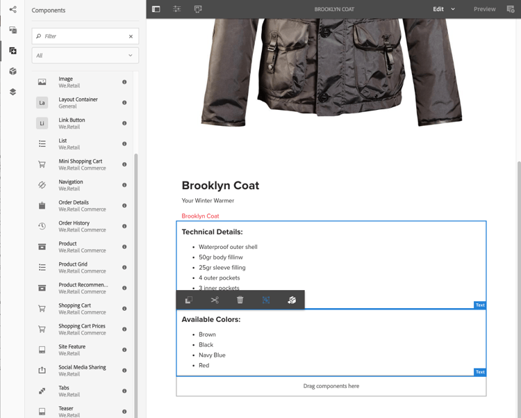Click the Brooklyn Coat heading
The height and width of the screenshot is (418, 521).
(x=220, y=186)
